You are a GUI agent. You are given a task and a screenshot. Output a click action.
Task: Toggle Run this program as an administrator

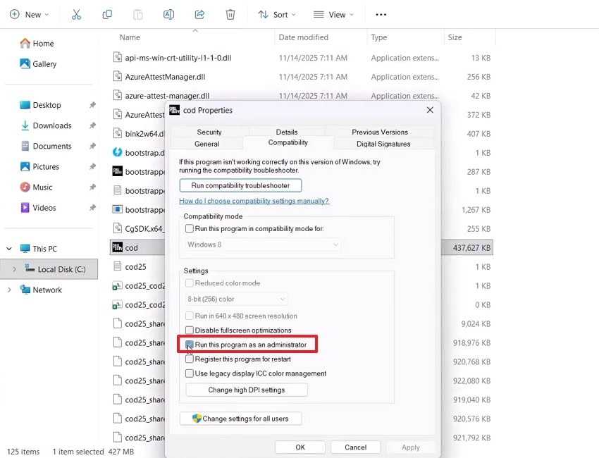pyautogui.click(x=189, y=345)
